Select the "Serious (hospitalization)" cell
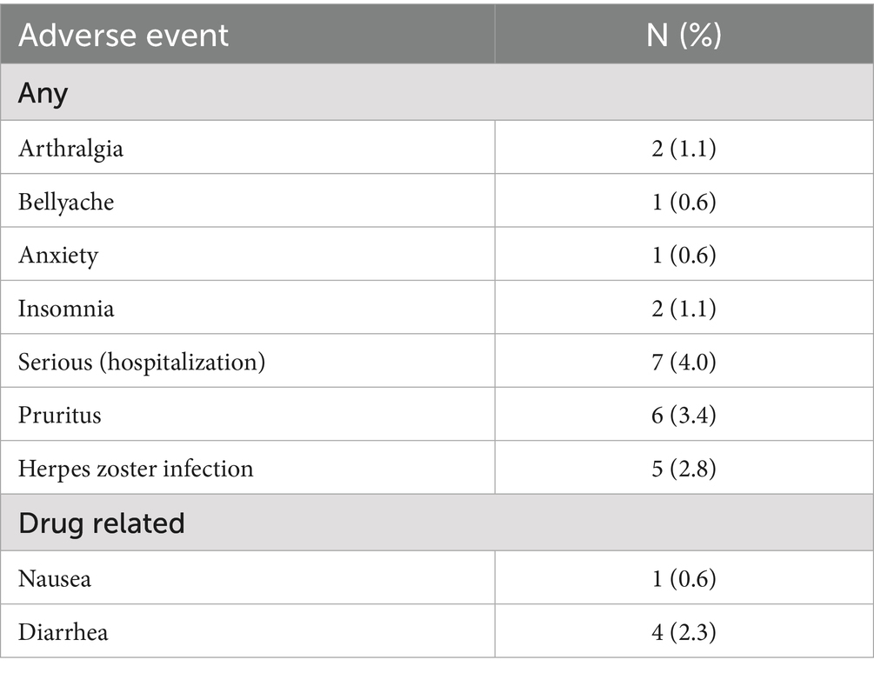The width and height of the screenshot is (874, 673). point(142,361)
